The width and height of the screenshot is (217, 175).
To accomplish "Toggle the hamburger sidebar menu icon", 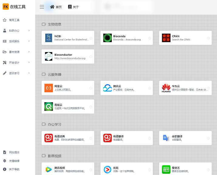I will (42, 7).
